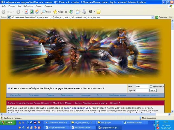Click the yellow note toolbar icon
Image resolution: width=174 pixels, height=130 pixels.
98,12
